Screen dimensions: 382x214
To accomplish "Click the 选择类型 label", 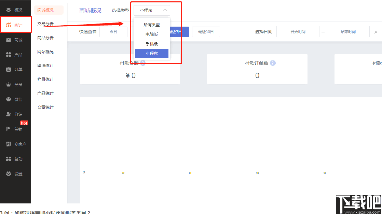I will point(120,11).
